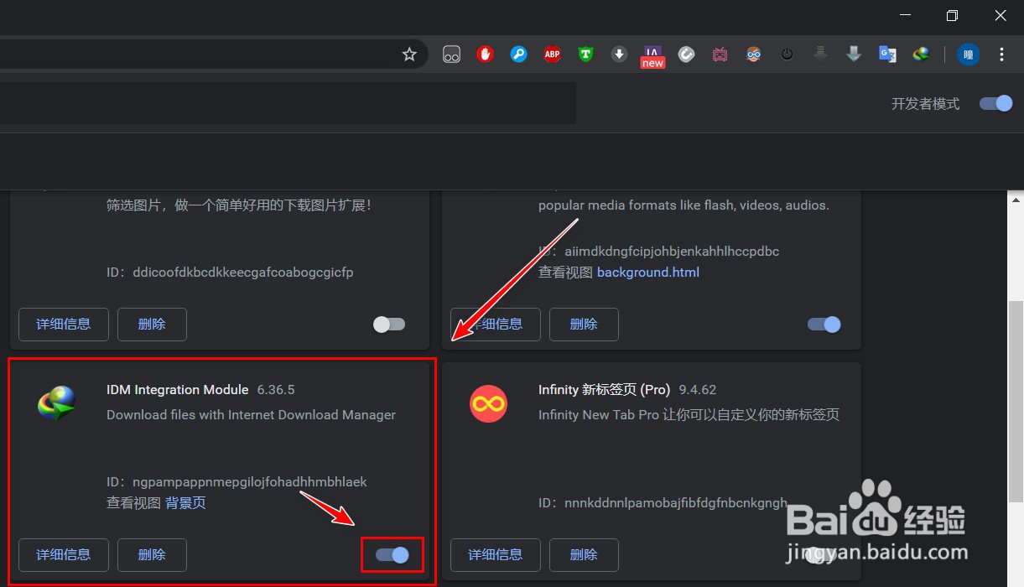The height and width of the screenshot is (587, 1024).
Task: Select the ID ddicoofdkbcdkkeecgafcoabogcgicfp
Action: [243, 273]
